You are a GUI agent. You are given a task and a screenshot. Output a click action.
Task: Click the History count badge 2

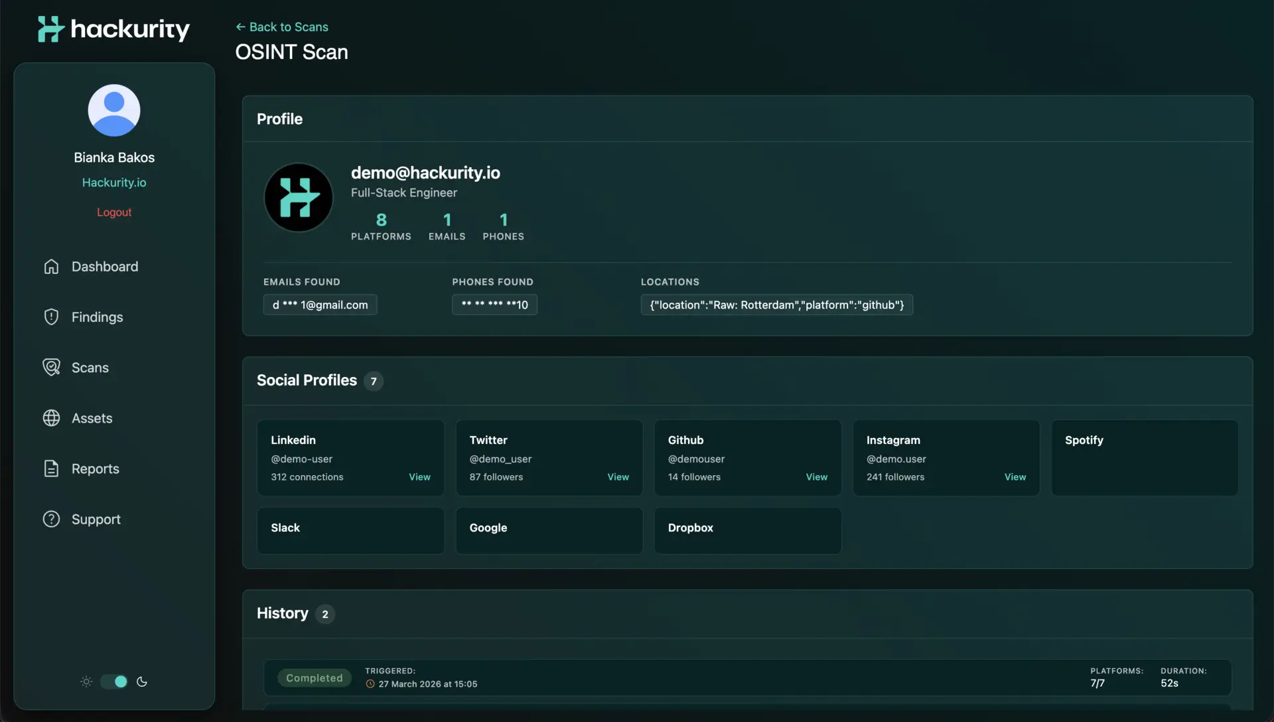click(x=325, y=614)
